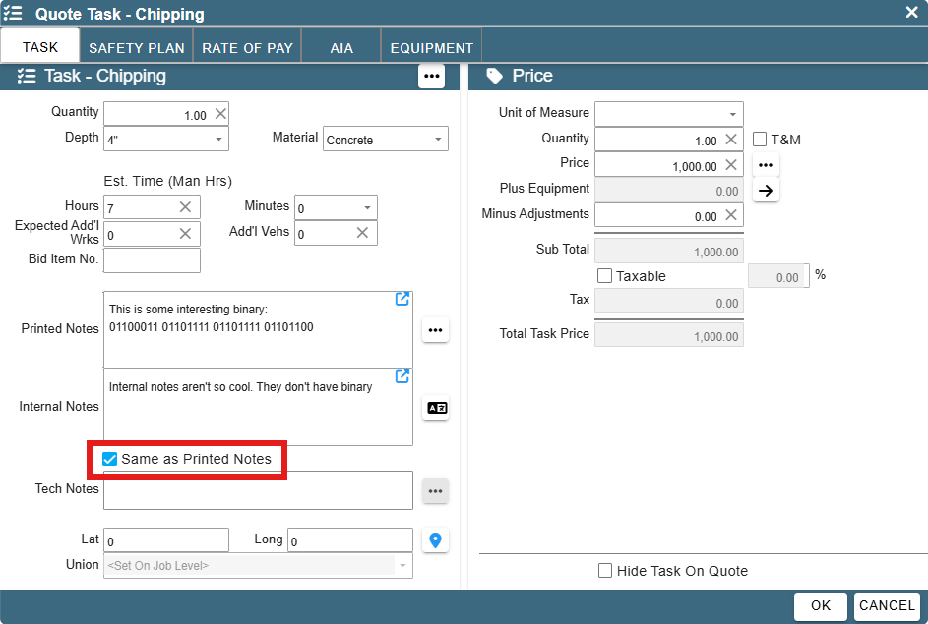Focus the Lat input field
The height and width of the screenshot is (624, 928).
tap(166, 540)
